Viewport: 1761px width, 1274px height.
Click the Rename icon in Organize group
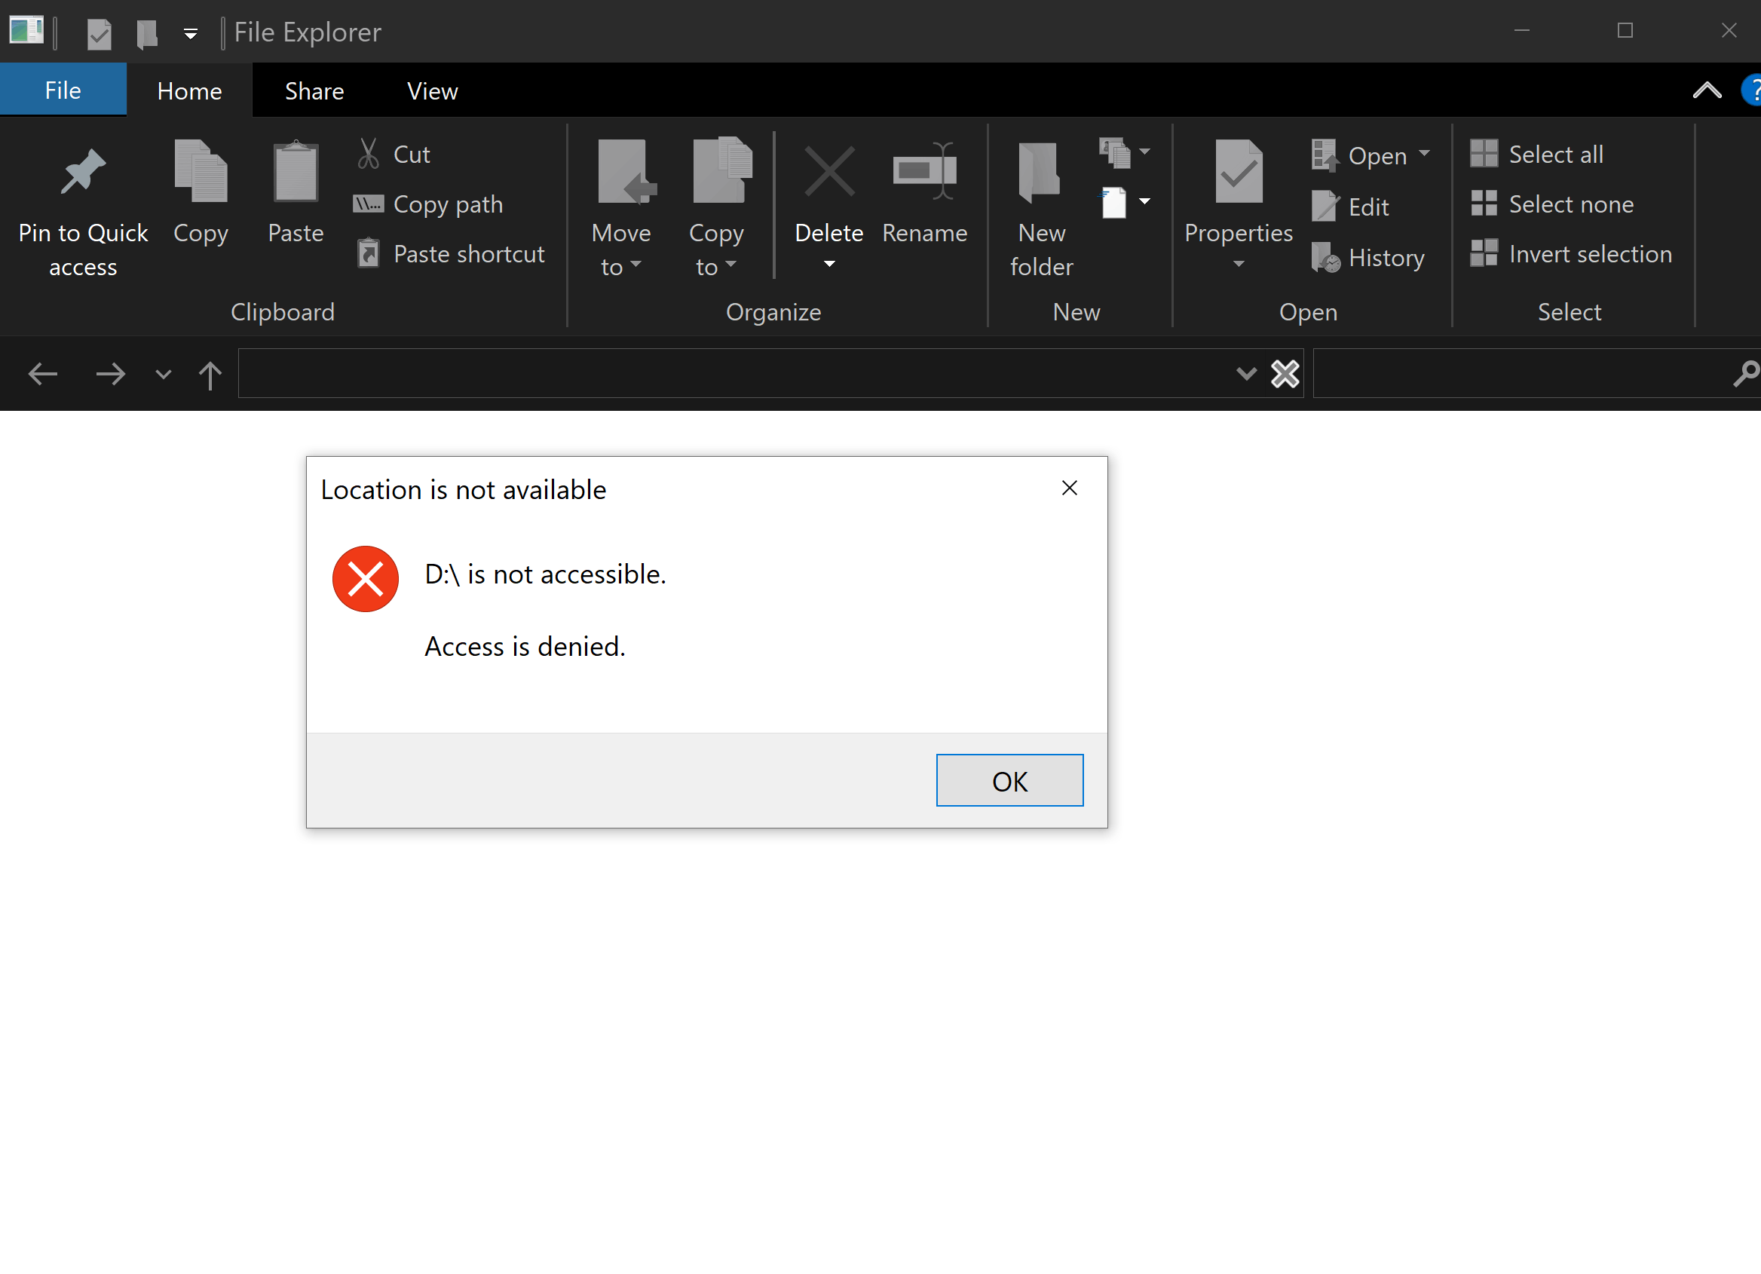(x=924, y=173)
